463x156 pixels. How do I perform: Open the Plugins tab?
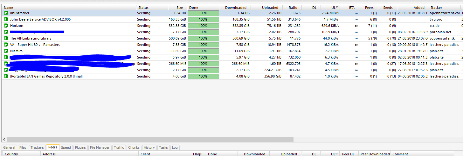[80, 147]
